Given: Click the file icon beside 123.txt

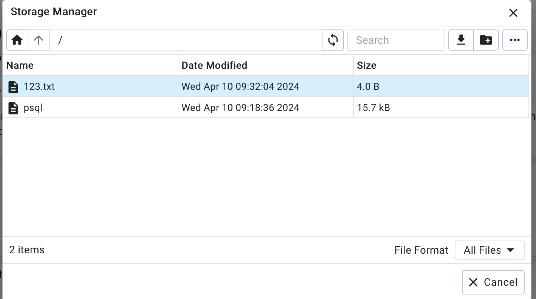Looking at the screenshot, I should [14, 87].
